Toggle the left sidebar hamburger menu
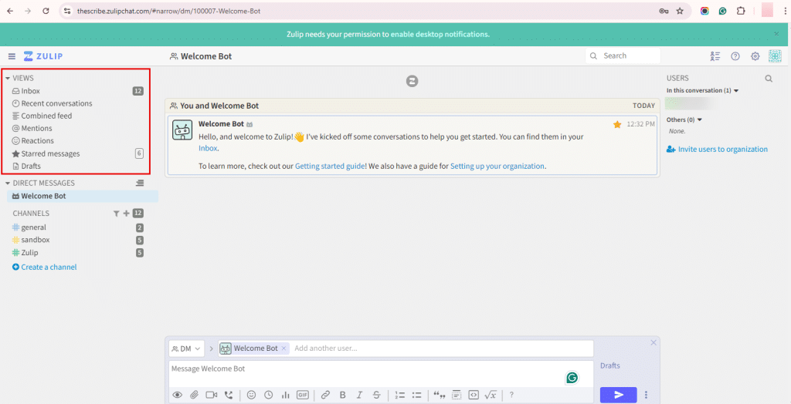The height and width of the screenshot is (404, 791). point(12,56)
